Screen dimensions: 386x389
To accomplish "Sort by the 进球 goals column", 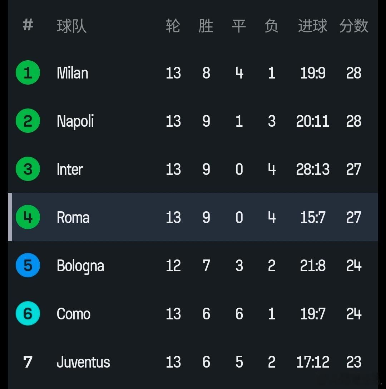I will 312,26.
